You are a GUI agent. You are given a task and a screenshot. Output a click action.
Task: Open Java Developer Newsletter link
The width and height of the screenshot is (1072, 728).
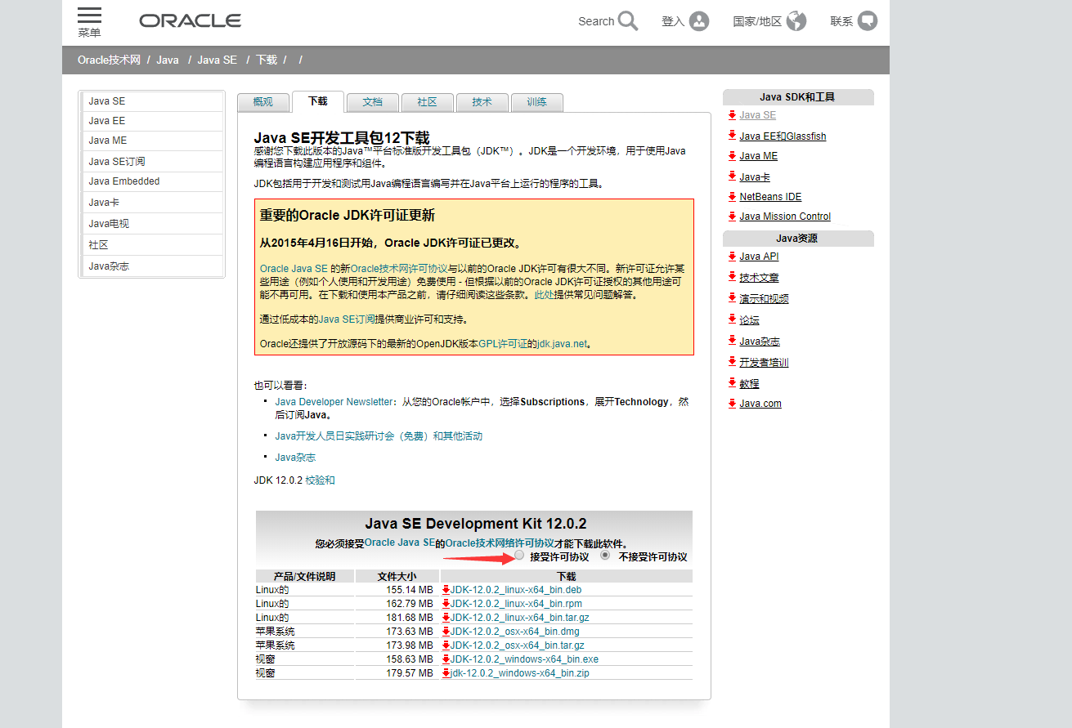point(334,402)
